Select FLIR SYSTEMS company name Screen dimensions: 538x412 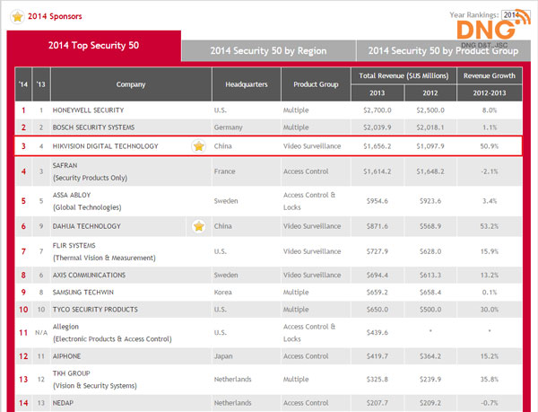pos(74,245)
